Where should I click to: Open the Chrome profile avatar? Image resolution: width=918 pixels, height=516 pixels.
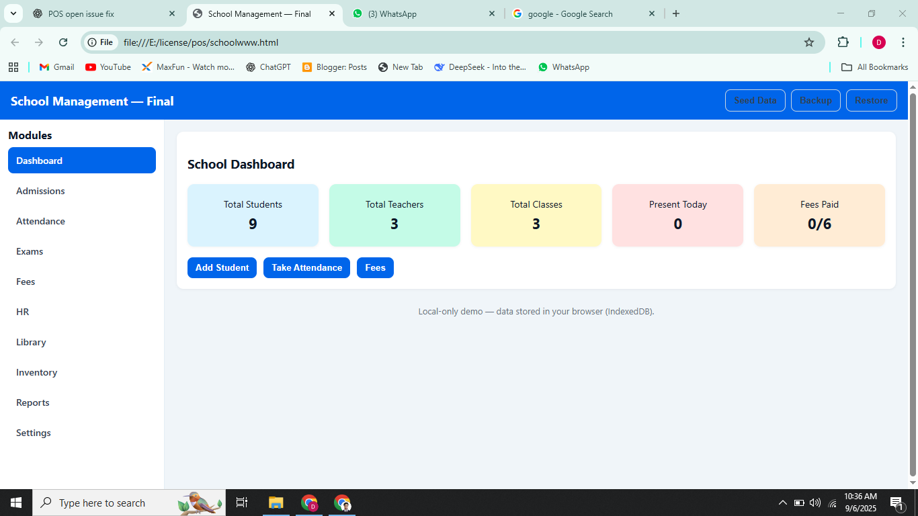click(x=878, y=42)
